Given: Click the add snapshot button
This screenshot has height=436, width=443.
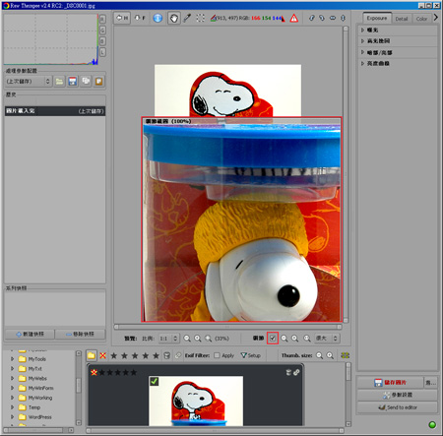Looking at the screenshot, I should [30, 334].
